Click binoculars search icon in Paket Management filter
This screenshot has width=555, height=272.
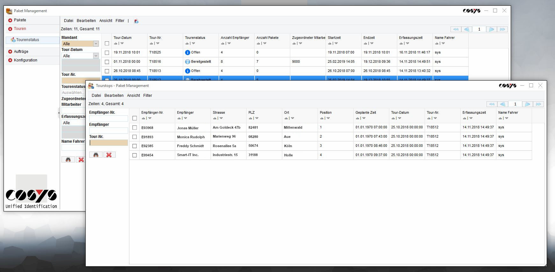click(x=68, y=160)
